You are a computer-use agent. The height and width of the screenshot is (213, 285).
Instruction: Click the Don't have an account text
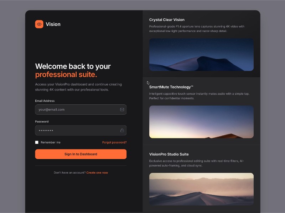point(69,173)
